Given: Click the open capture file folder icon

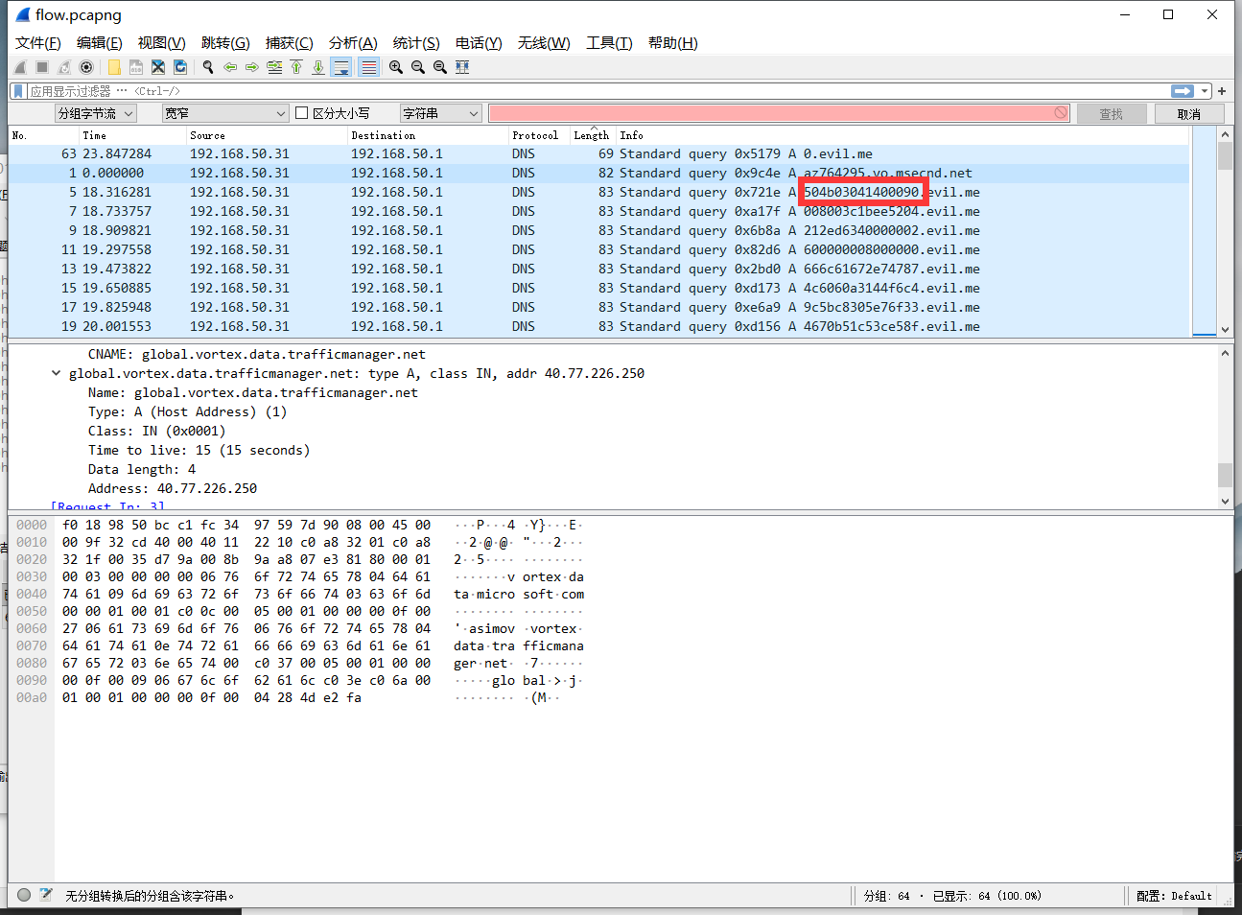Looking at the screenshot, I should tap(114, 67).
